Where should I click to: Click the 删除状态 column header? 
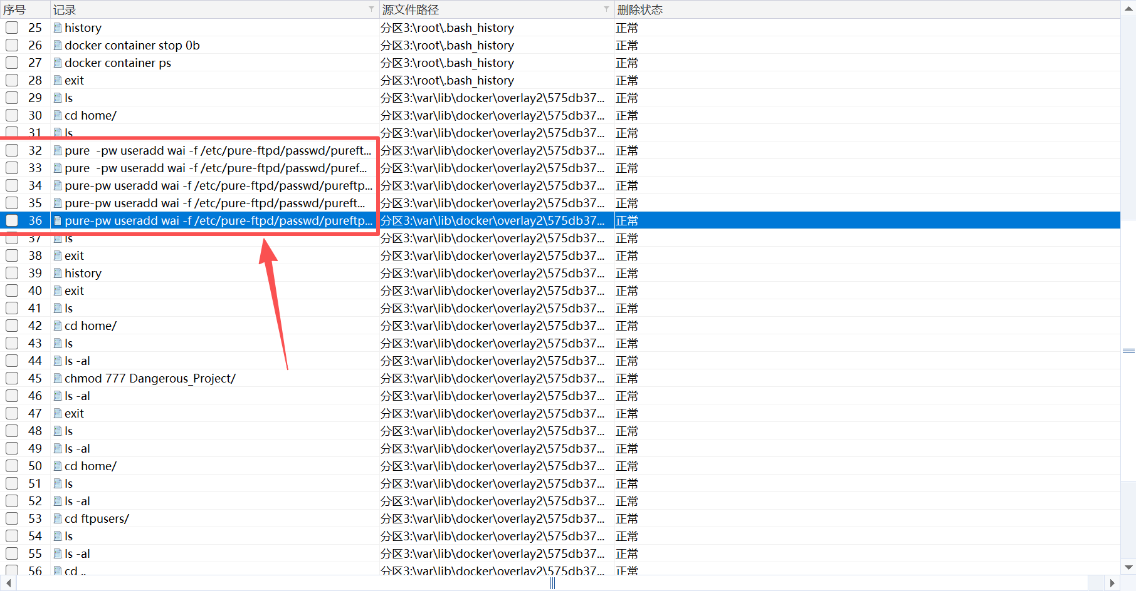[x=640, y=9]
